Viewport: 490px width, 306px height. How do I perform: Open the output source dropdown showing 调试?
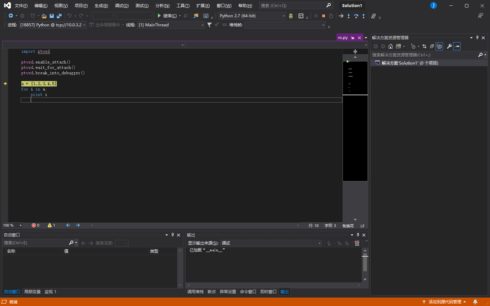click(x=319, y=243)
